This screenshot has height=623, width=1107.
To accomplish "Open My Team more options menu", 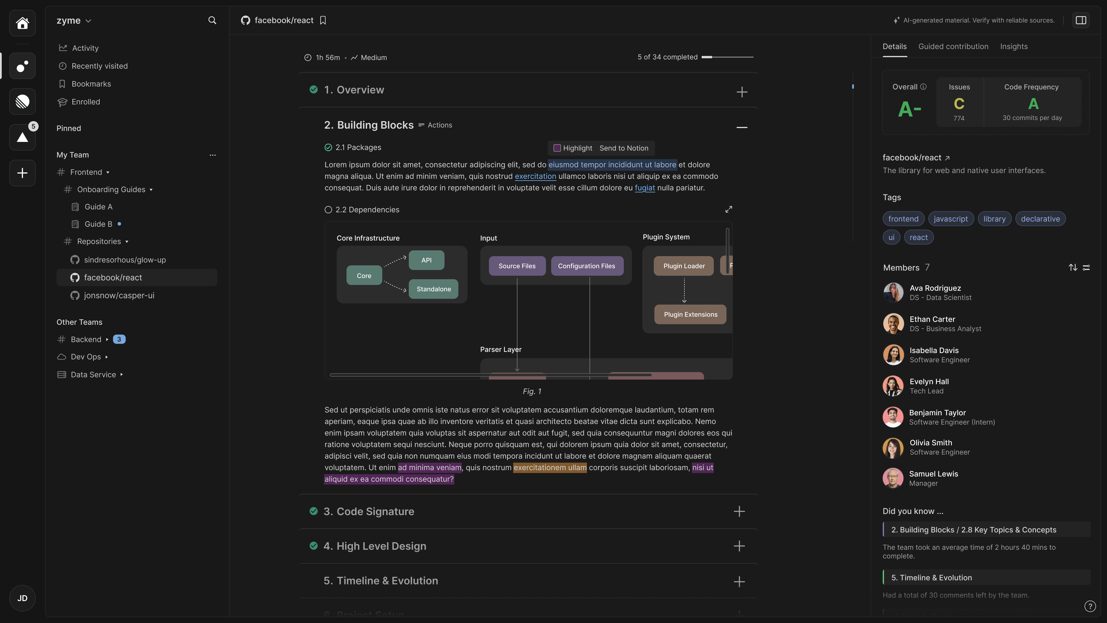I will pyautogui.click(x=212, y=155).
